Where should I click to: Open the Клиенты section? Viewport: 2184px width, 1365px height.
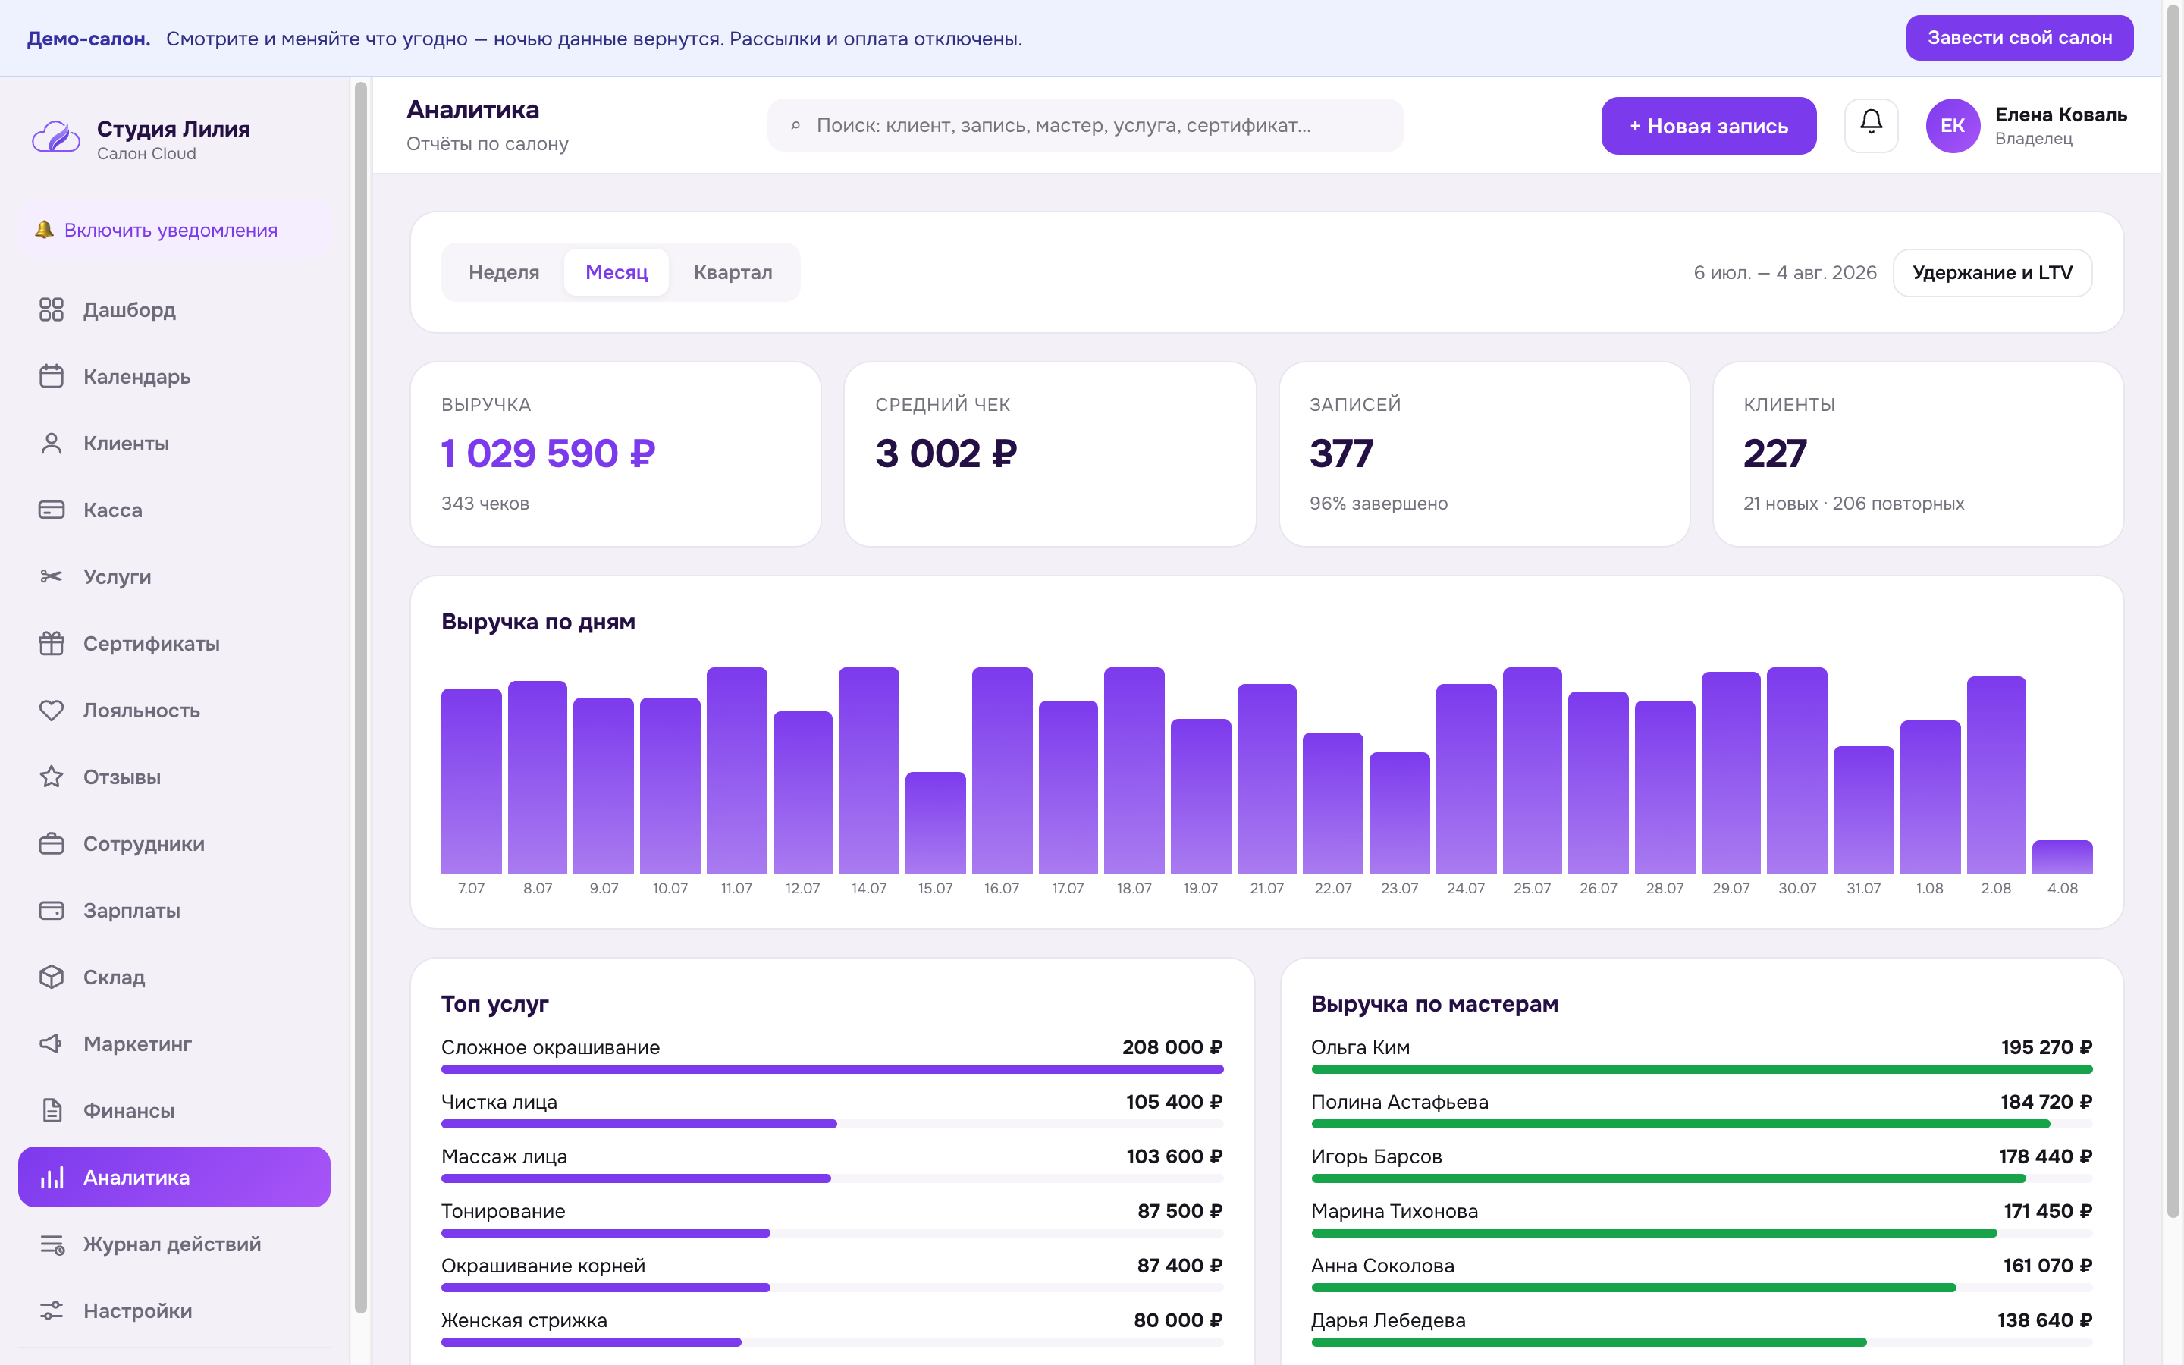174,444
